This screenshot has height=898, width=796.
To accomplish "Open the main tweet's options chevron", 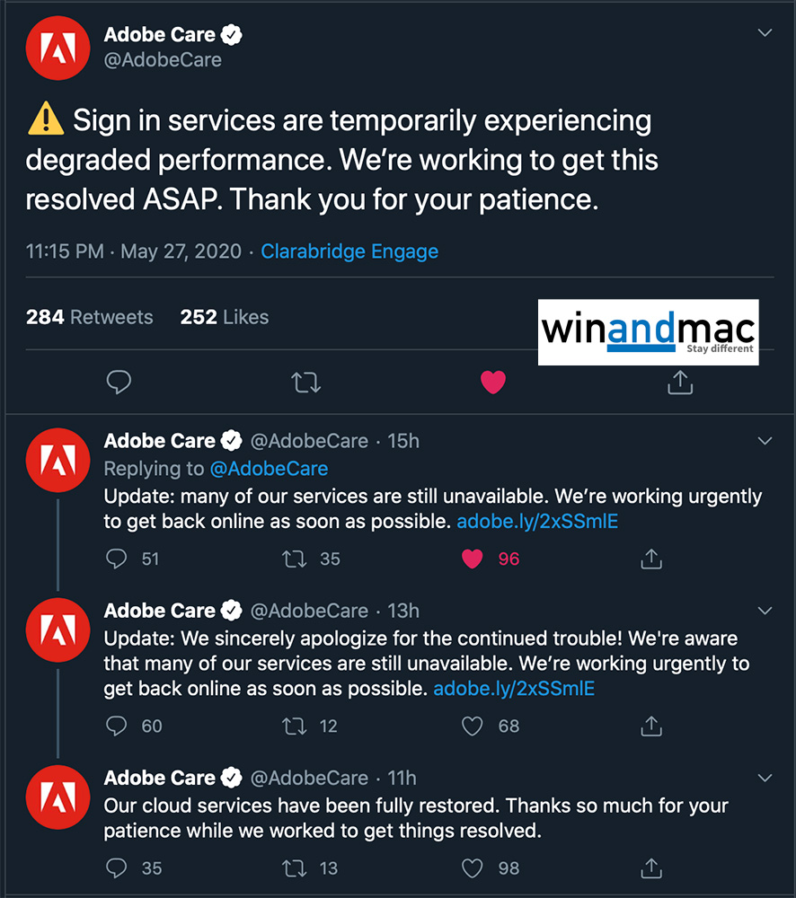I will click(x=765, y=34).
